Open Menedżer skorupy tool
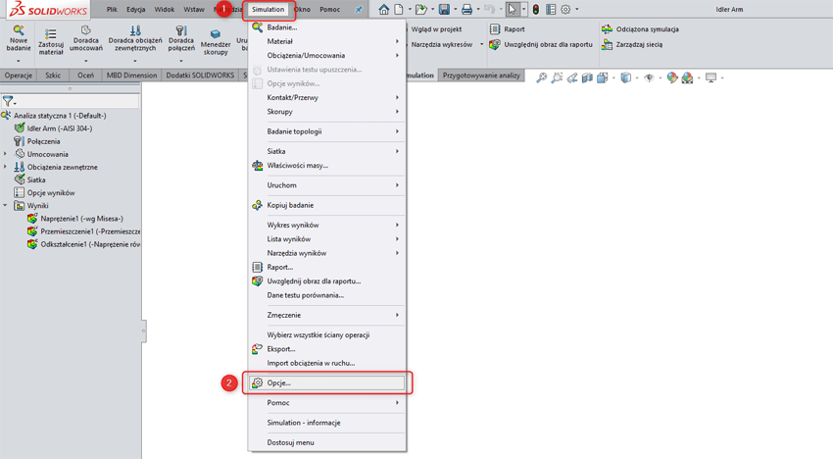This screenshot has height=459, width=833. 216,42
